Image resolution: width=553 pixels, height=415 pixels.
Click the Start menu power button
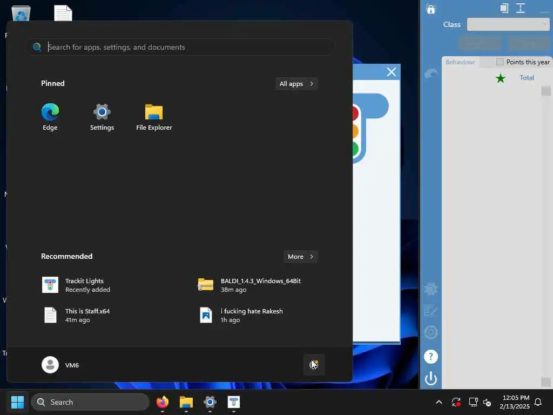tap(314, 365)
